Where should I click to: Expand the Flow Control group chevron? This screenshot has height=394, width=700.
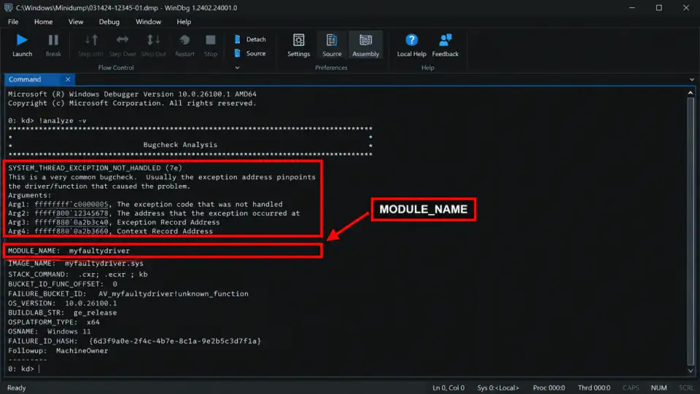[238, 68]
